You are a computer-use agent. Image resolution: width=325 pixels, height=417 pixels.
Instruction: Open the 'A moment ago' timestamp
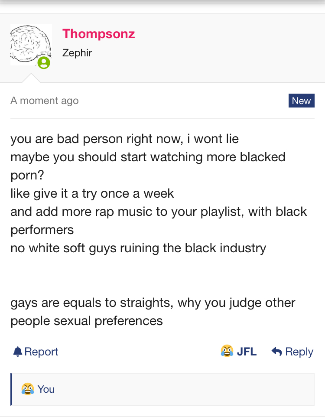coord(44,101)
